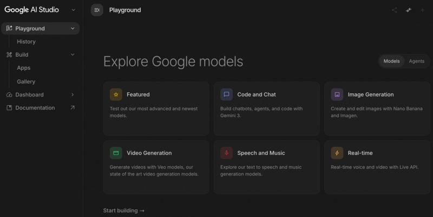
Task: Select the Build label in sidebar
Action: tap(22, 55)
